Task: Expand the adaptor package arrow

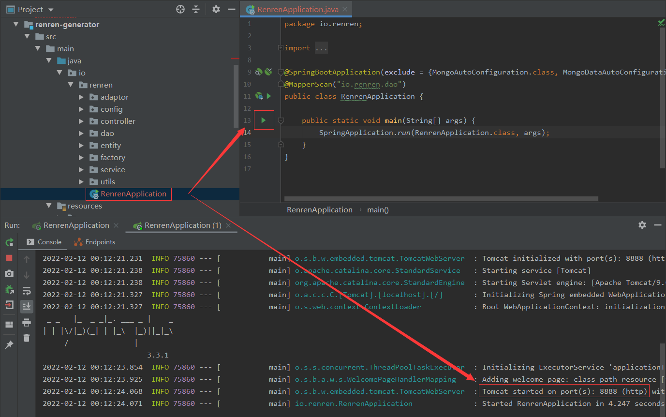Action: (x=81, y=97)
